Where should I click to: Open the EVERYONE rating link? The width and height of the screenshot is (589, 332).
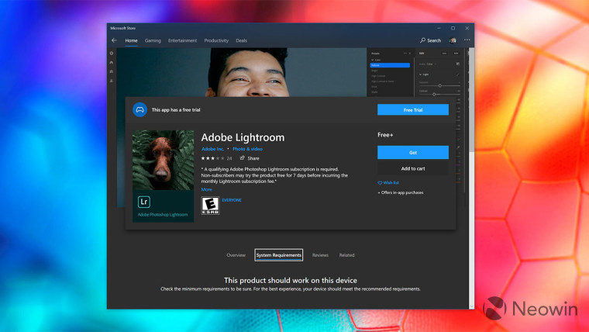tap(232, 200)
